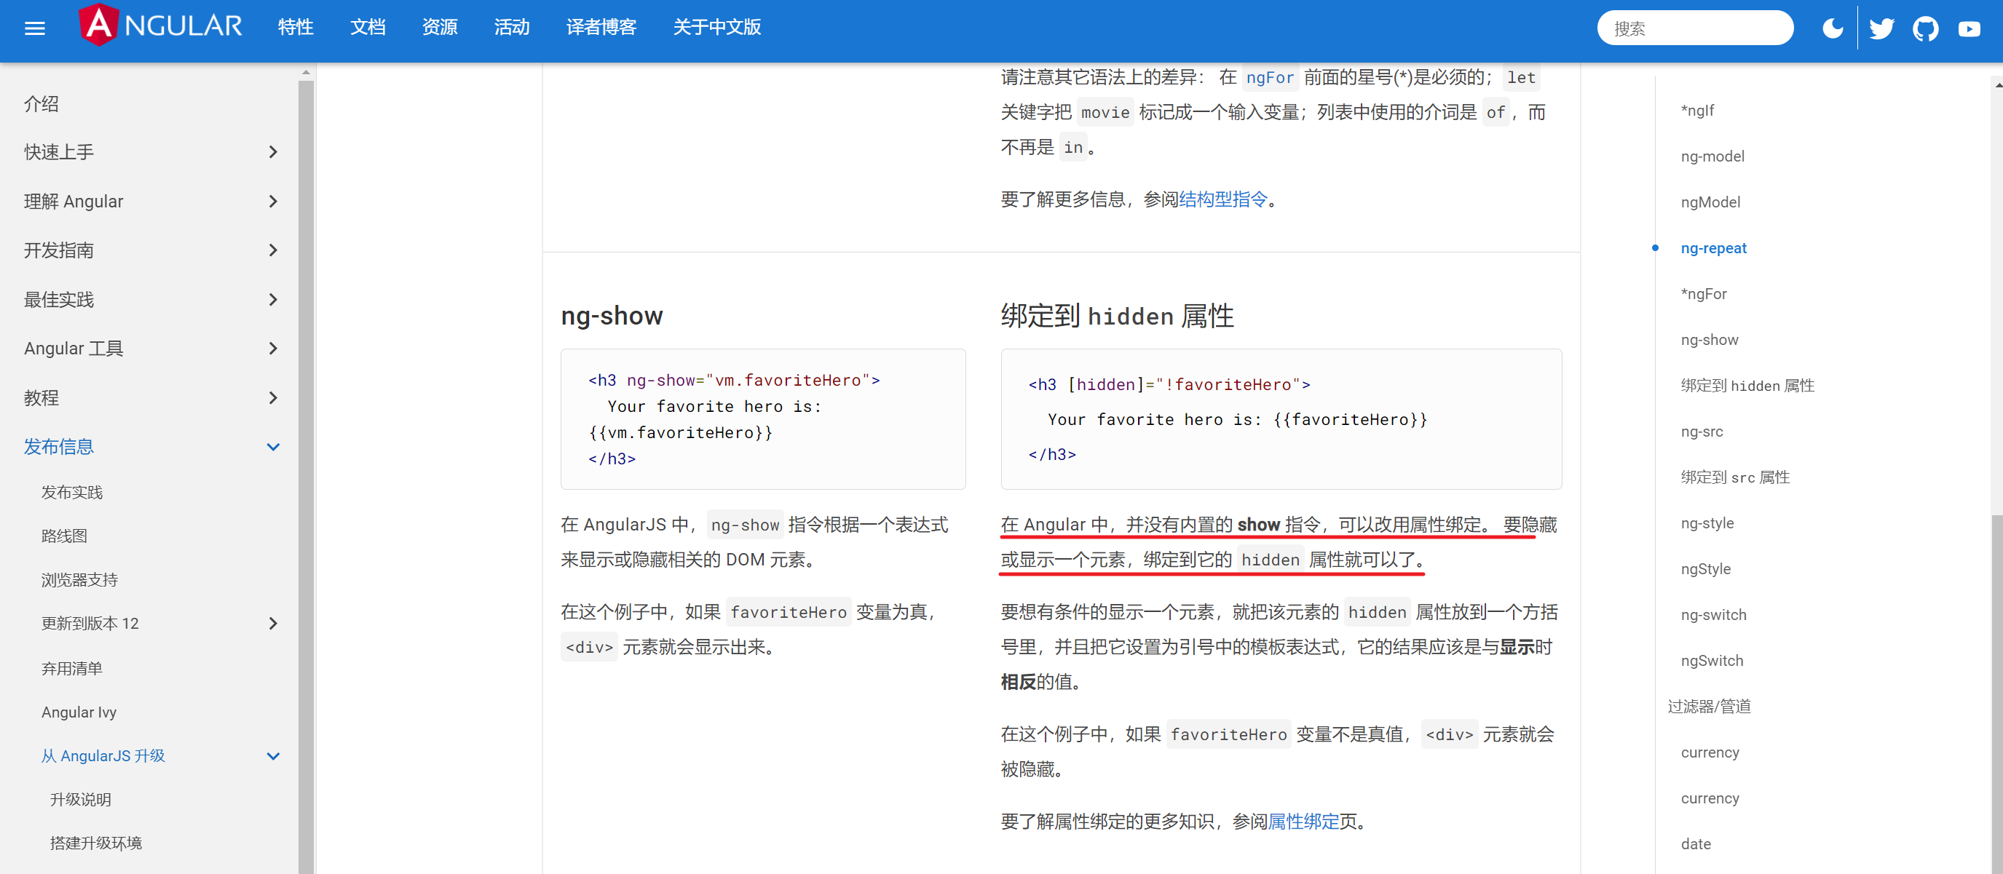
Task: Select 介绍 in the sidebar
Action: [x=42, y=103]
